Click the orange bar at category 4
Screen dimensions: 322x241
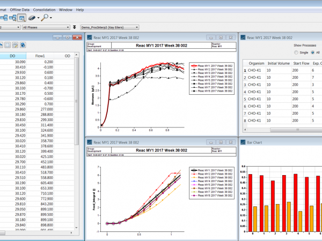click(300, 221)
